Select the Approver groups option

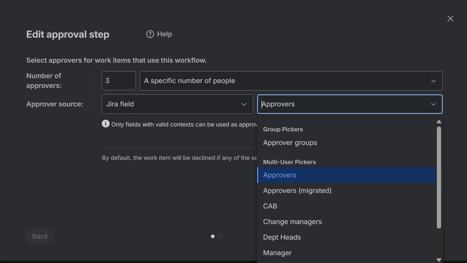pos(290,142)
